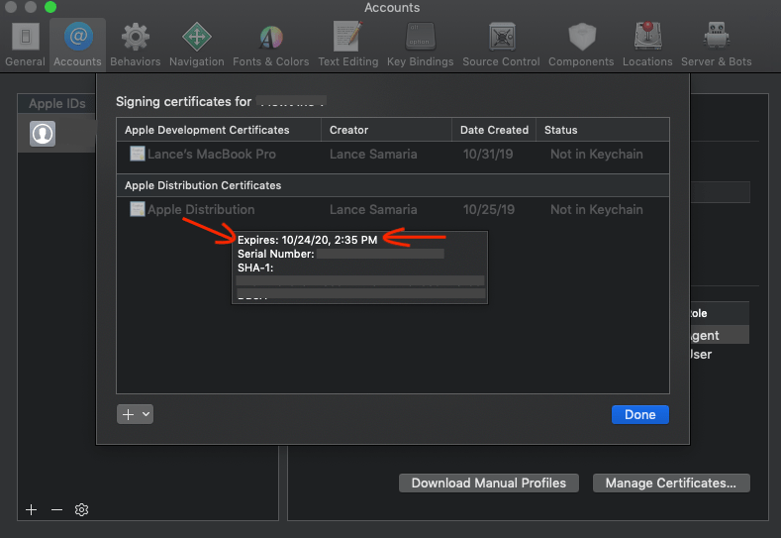Open Key Bindings preferences
The height and width of the screenshot is (538, 781).
pos(421,44)
